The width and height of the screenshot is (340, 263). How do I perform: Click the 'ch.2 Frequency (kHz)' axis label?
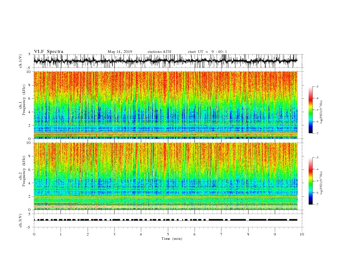click(x=22, y=171)
